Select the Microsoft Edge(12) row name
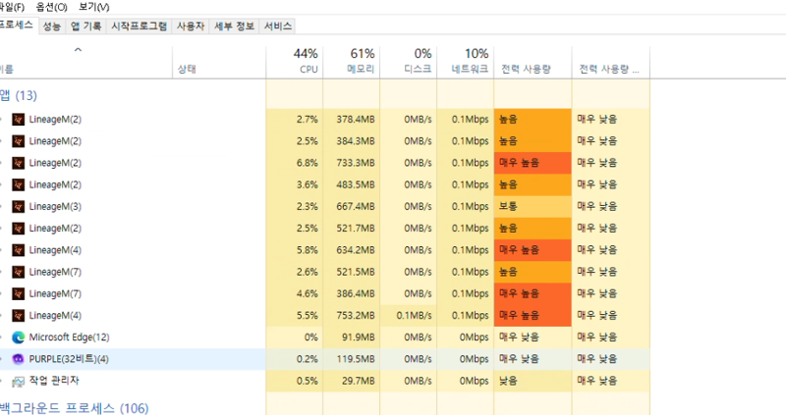 (69, 337)
